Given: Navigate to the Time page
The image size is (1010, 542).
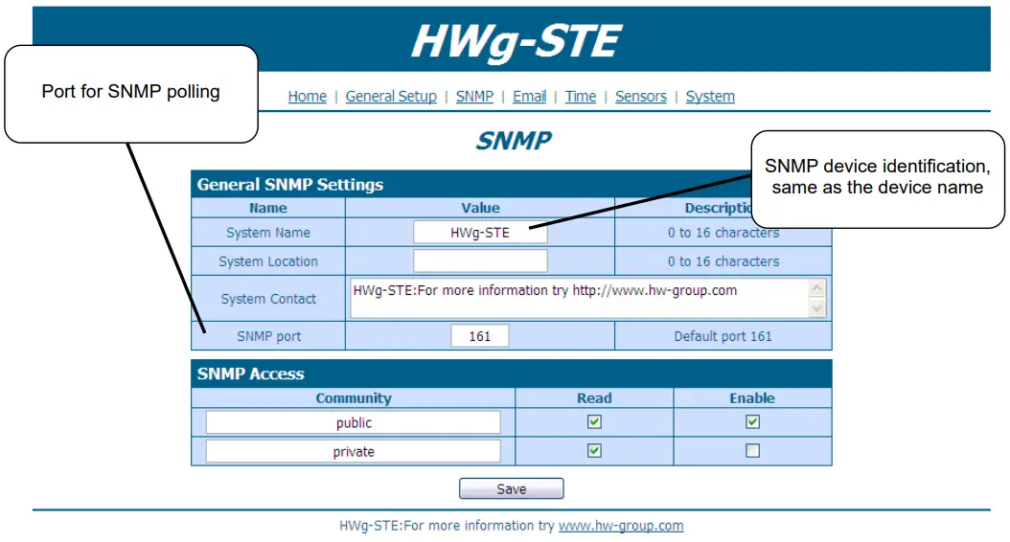Looking at the screenshot, I should click(x=581, y=97).
